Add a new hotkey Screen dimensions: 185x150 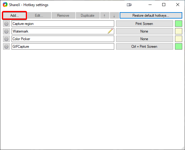[14, 16]
